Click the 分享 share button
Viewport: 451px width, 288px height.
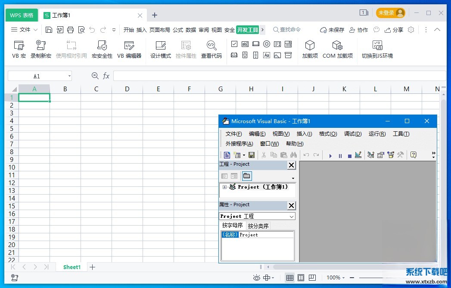pyautogui.click(x=394, y=30)
